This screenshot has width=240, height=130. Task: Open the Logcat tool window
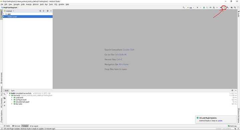pyautogui.click(x=34, y=126)
